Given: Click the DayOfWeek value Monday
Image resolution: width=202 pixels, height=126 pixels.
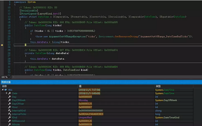Looking at the screenshot, I should (83, 100).
